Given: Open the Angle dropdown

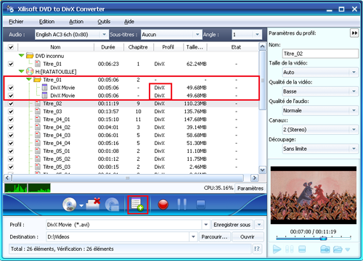Looking at the screenshot, I should pos(257,35).
